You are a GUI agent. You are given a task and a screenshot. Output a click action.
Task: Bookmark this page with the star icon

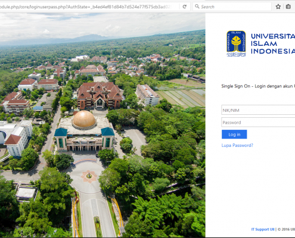point(278,7)
